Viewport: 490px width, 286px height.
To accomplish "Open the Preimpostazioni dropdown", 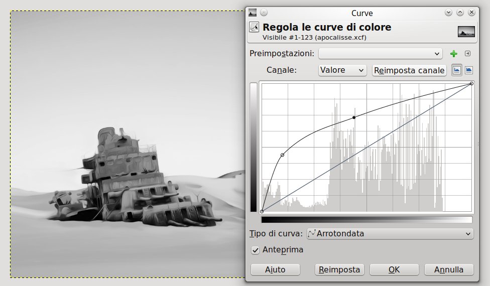I will point(381,54).
